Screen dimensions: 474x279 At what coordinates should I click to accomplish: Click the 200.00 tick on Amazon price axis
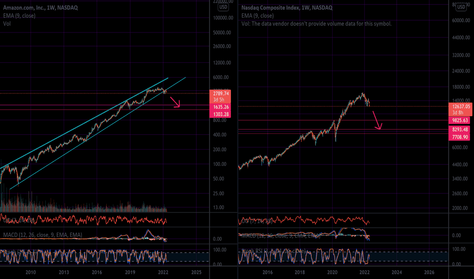pyautogui.click(x=220, y=149)
